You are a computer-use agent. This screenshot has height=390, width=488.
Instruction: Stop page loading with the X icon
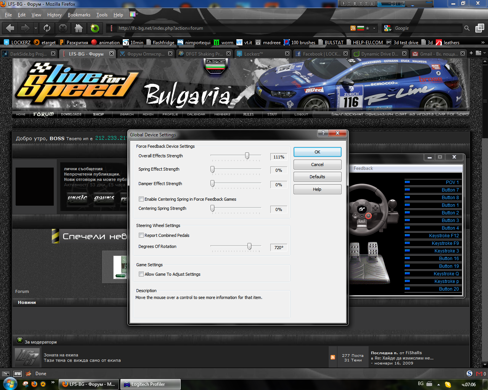63,28
